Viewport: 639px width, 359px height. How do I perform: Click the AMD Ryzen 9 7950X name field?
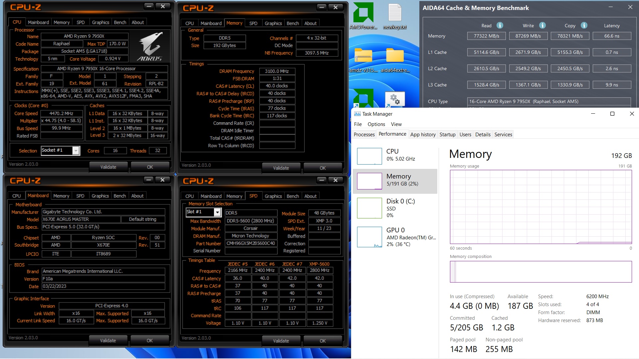84,36
